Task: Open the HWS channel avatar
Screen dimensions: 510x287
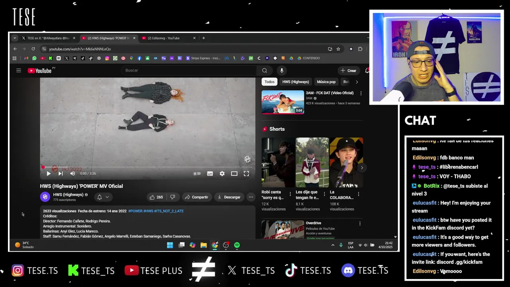Action: click(x=45, y=197)
